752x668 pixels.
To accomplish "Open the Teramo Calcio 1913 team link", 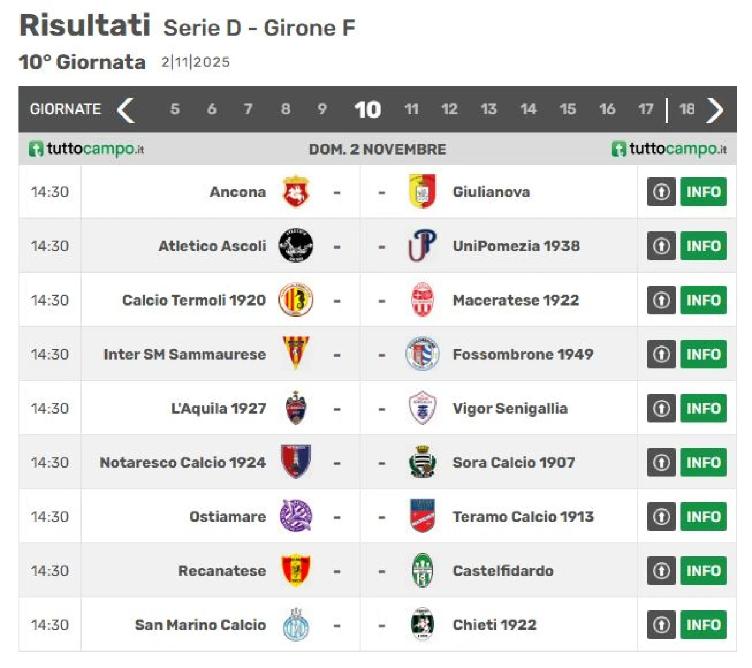I will [523, 516].
